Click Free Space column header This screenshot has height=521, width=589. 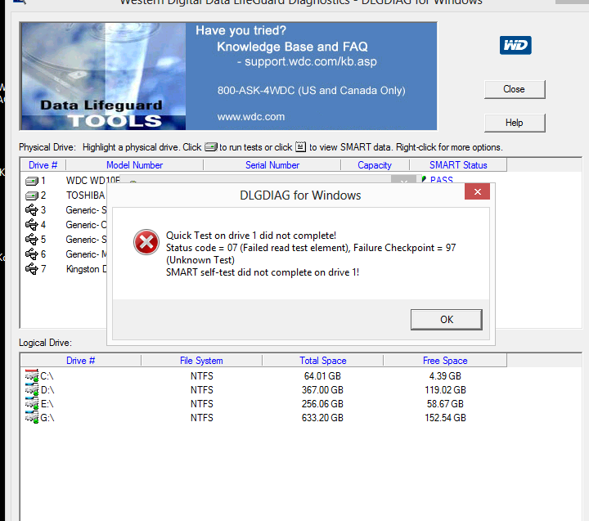pos(445,361)
